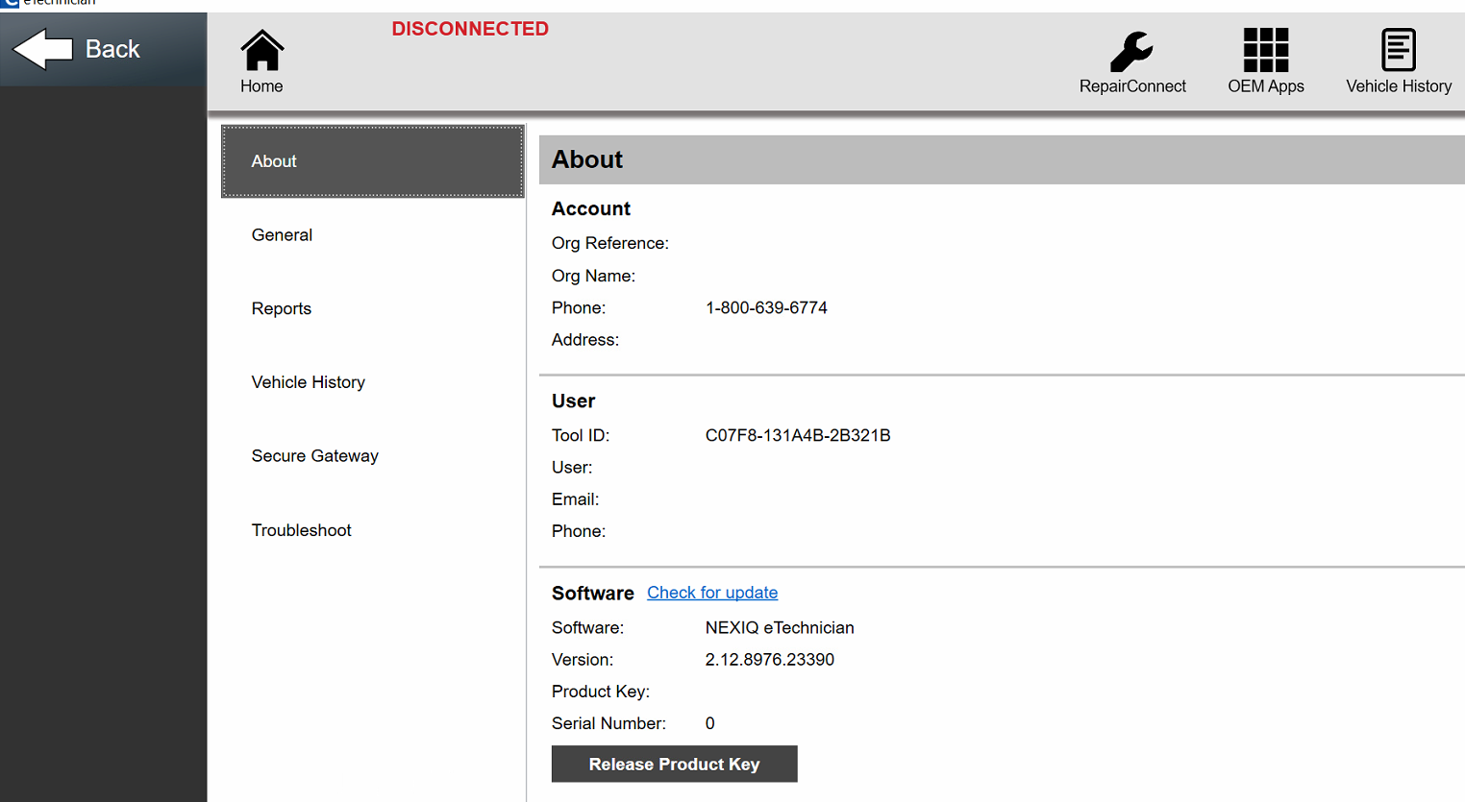This screenshot has width=1465, height=802.
Task: Click the Serial Number value 0
Action: [710, 724]
